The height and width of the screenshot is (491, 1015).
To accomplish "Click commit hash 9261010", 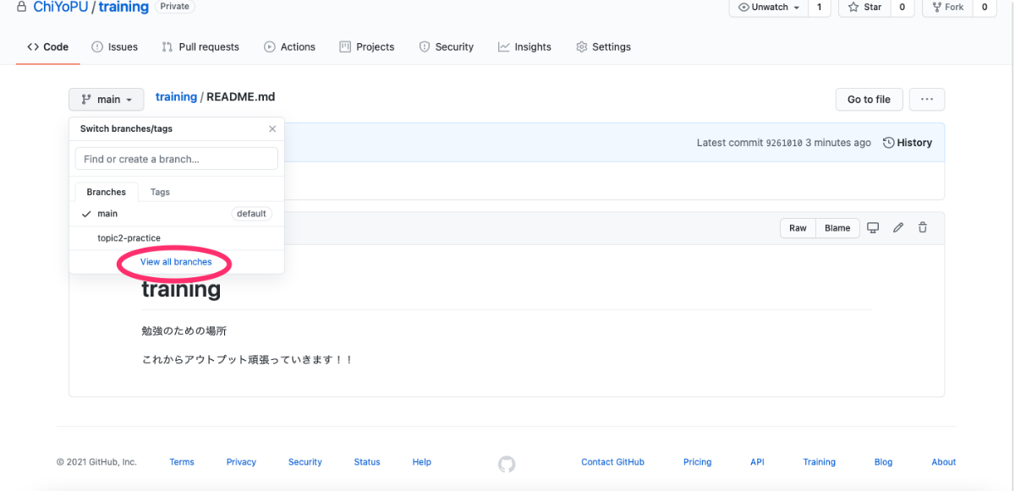I will pyautogui.click(x=784, y=144).
